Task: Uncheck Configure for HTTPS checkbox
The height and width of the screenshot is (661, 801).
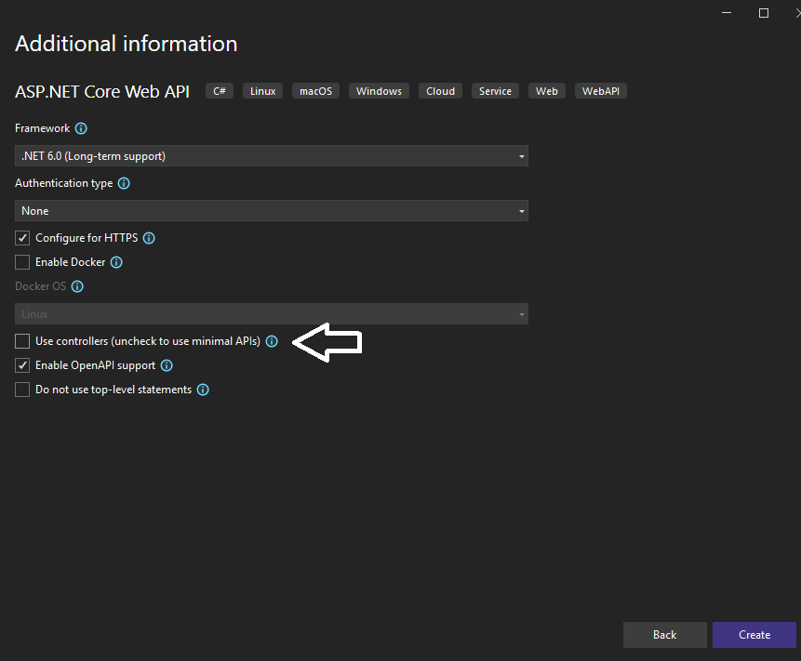Action: [22, 238]
